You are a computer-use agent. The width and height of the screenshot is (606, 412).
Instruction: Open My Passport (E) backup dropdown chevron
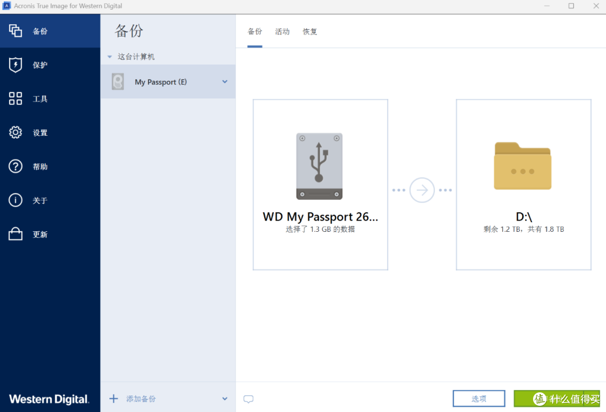[x=224, y=81]
